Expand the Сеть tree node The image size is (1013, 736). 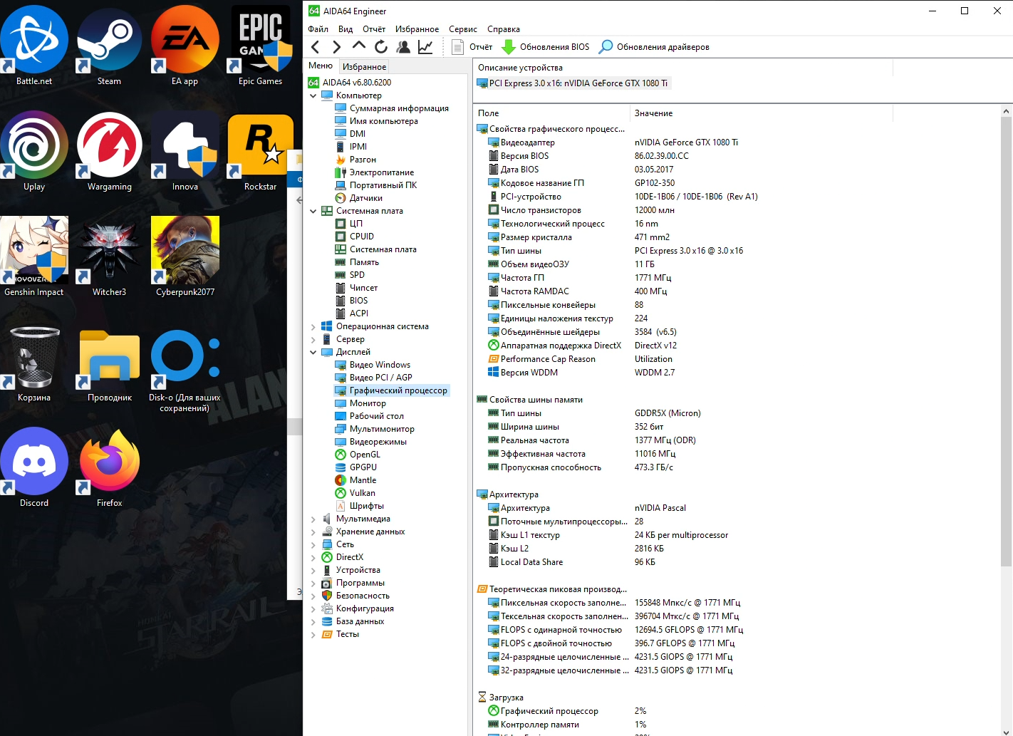pyautogui.click(x=313, y=544)
